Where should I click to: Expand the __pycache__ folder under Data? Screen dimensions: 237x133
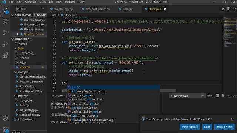[x=27, y=53]
